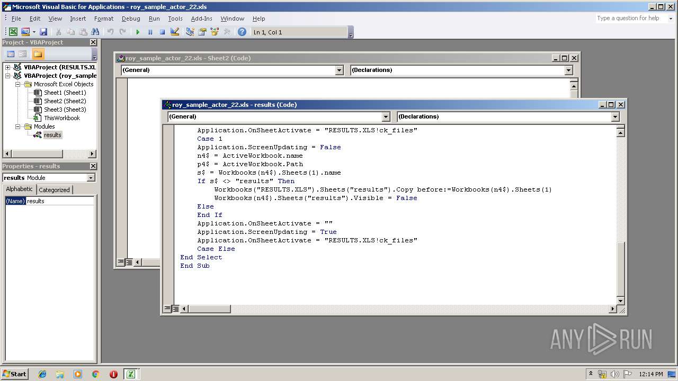
Task: Open Chrome from the taskbar
Action: tap(95, 374)
